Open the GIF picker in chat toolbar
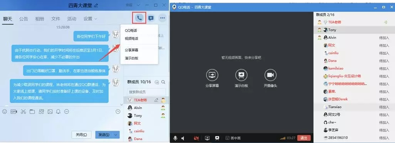Image resolution: width=395 pixels, height=143 pixels. tap(14, 111)
